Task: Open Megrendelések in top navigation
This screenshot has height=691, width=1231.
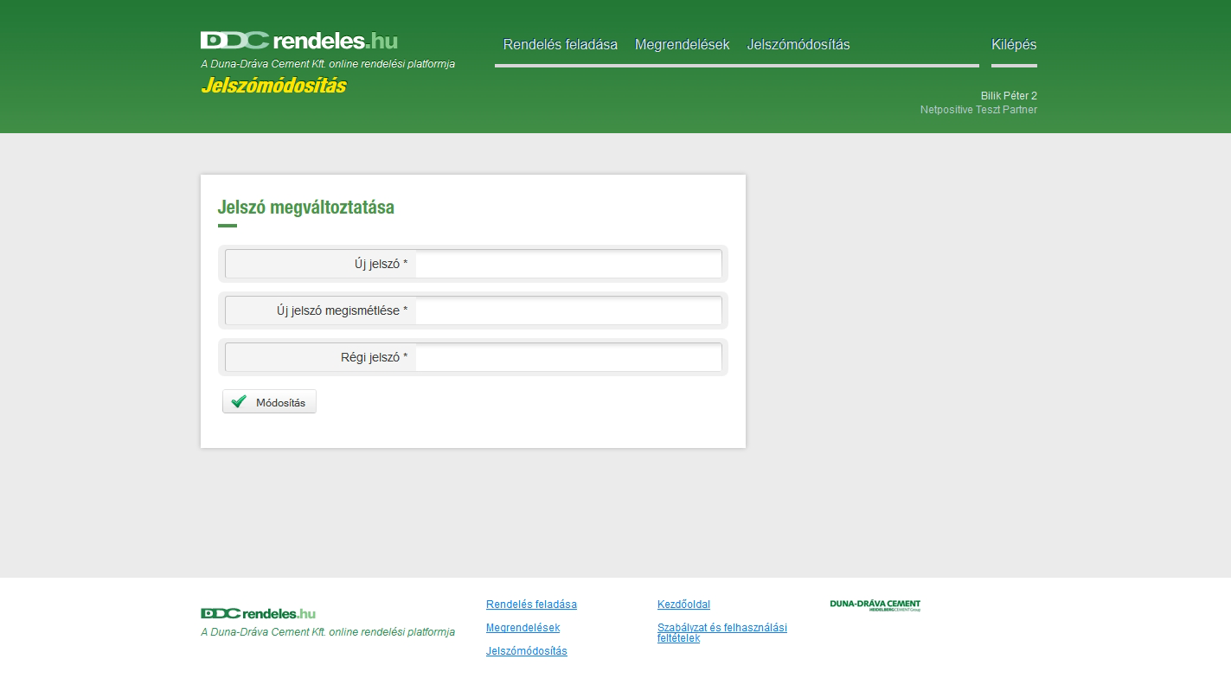Action: (683, 45)
